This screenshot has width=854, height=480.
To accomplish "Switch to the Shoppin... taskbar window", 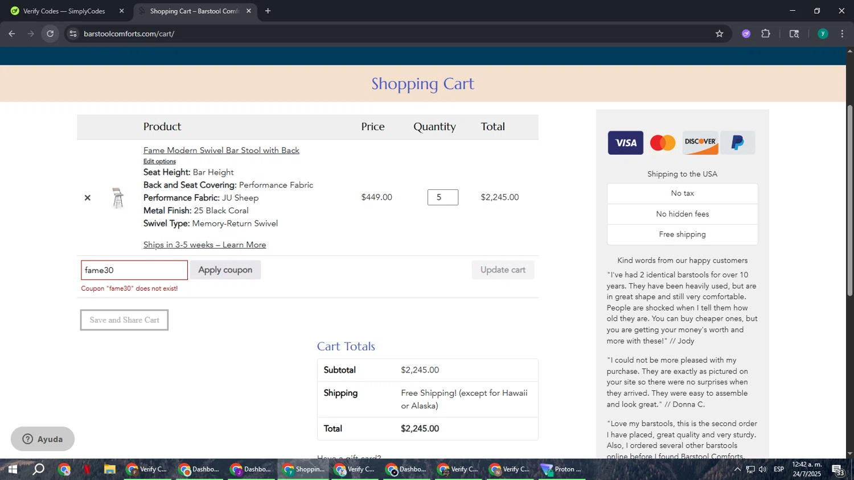I will tap(303, 470).
